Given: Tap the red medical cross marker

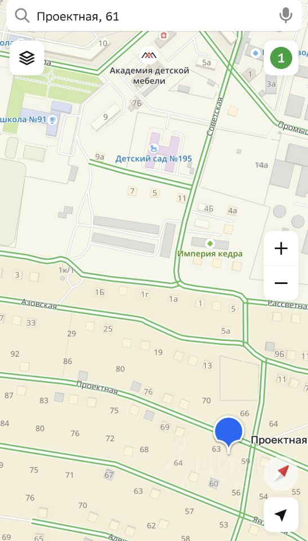Looking at the screenshot, I should [163, 35].
